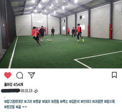Open hashtag #김민석
This screenshot has height=112, width=122.
[x=74, y=101]
